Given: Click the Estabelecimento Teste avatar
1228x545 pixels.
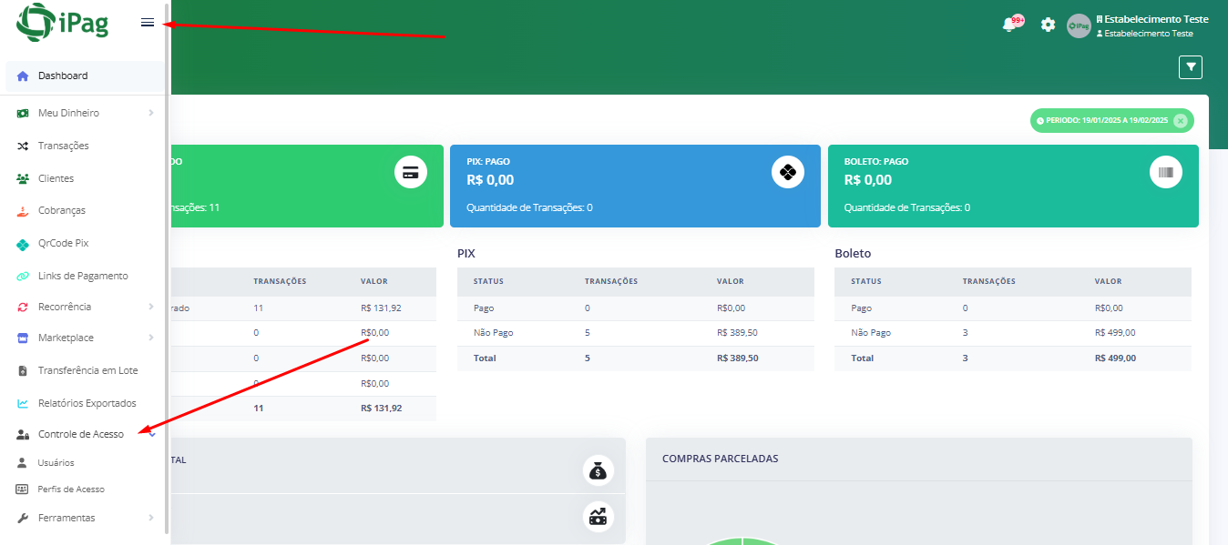Looking at the screenshot, I should point(1079,25).
